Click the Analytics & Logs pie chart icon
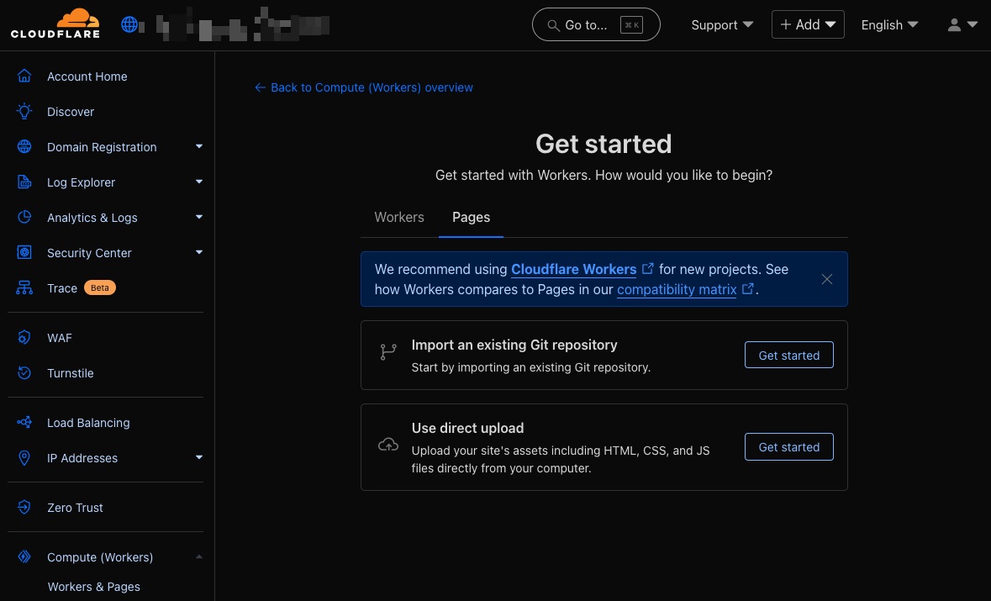Viewport: 991px width, 601px height. coord(24,218)
